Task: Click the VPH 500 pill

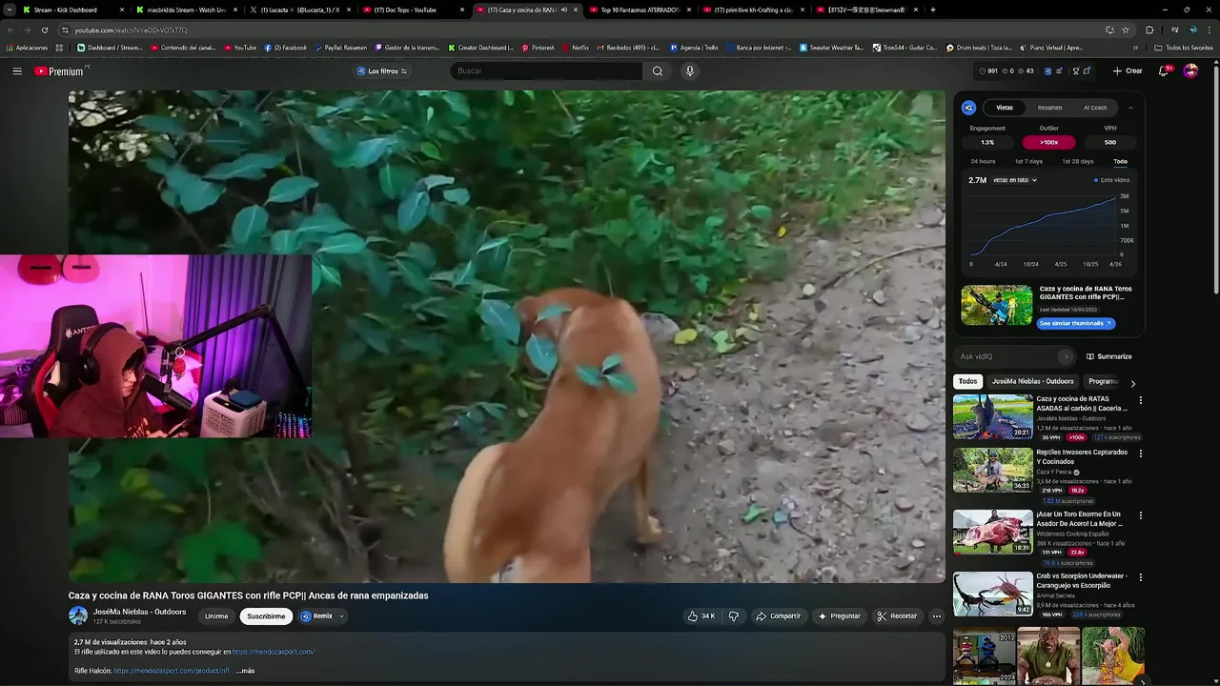Action: (1109, 142)
